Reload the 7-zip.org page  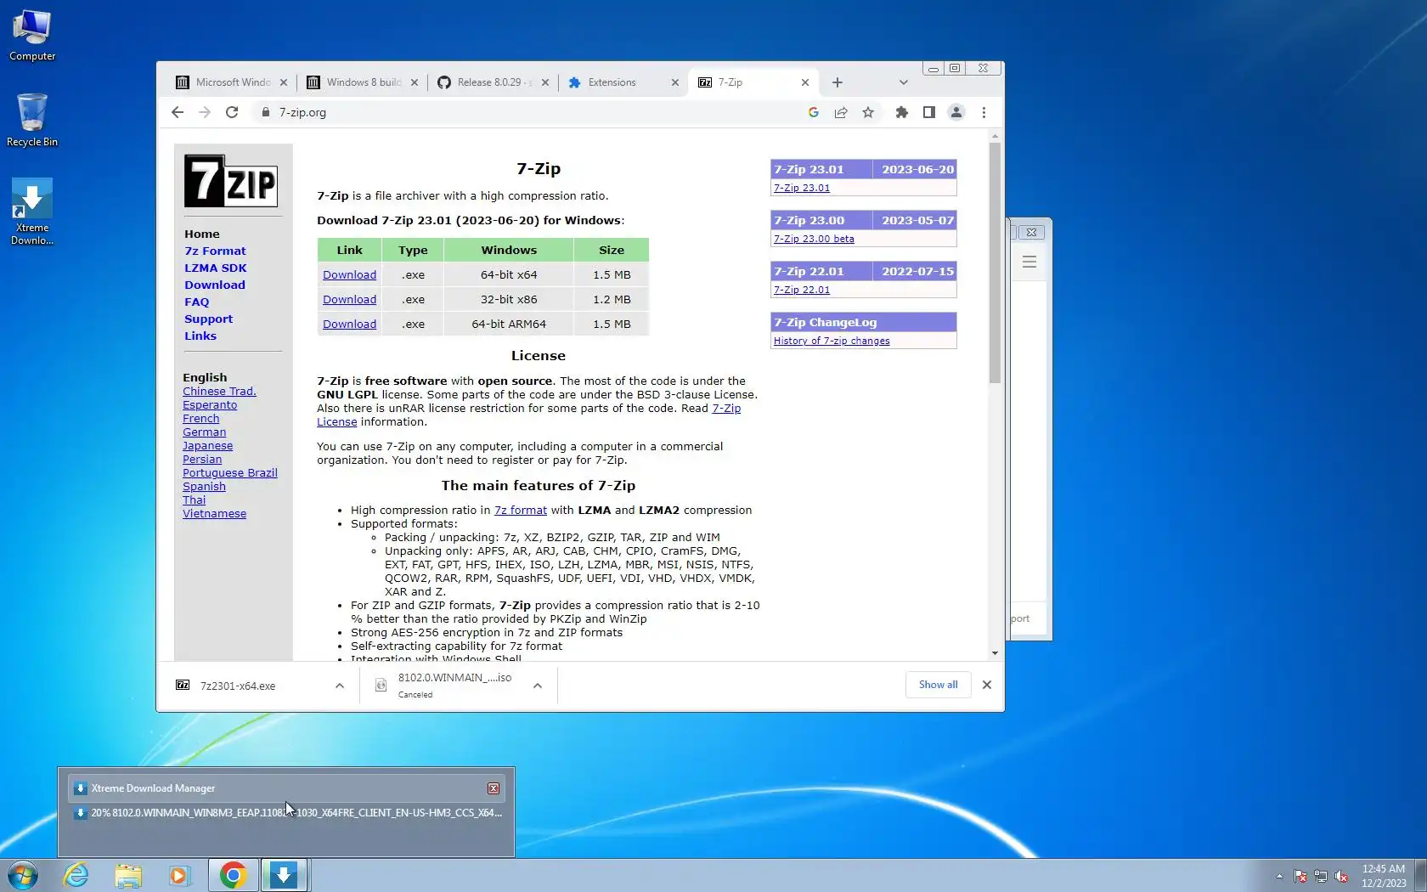(x=232, y=112)
